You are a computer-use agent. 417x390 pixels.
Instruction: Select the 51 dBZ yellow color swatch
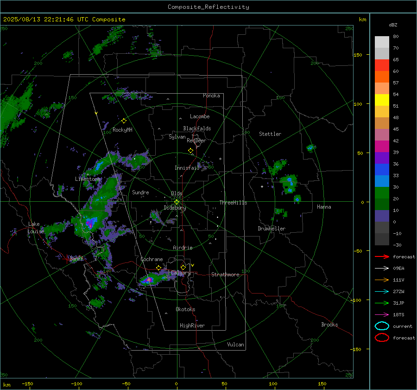coord(382,100)
